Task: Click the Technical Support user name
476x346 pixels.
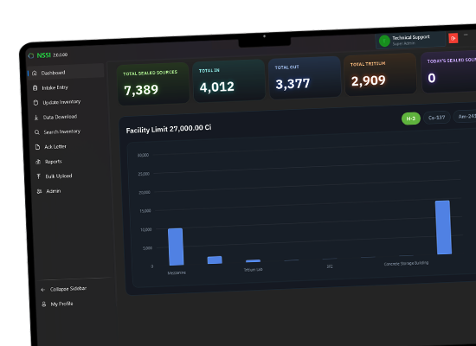Action: (x=411, y=37)
